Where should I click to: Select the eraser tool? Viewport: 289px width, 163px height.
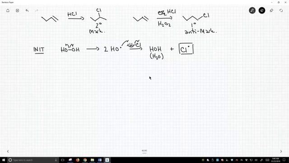271,10
